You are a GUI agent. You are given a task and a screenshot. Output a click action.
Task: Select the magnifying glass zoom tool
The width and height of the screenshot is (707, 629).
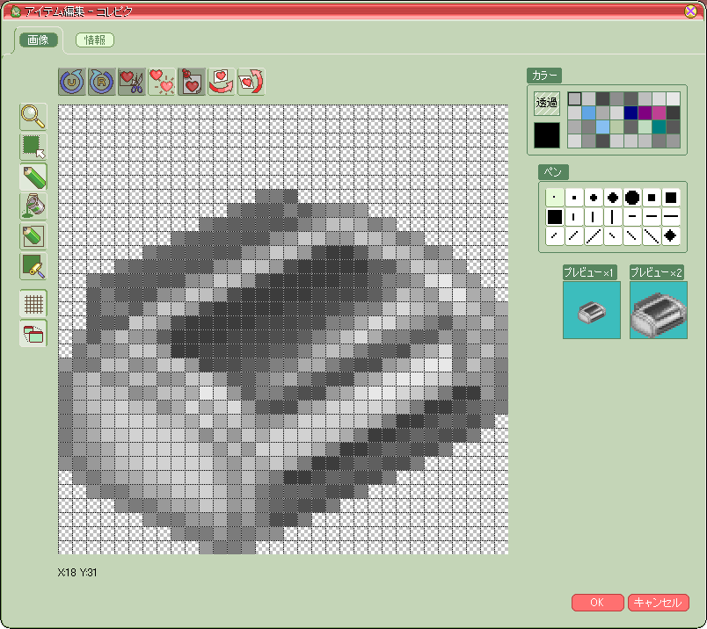33,116
